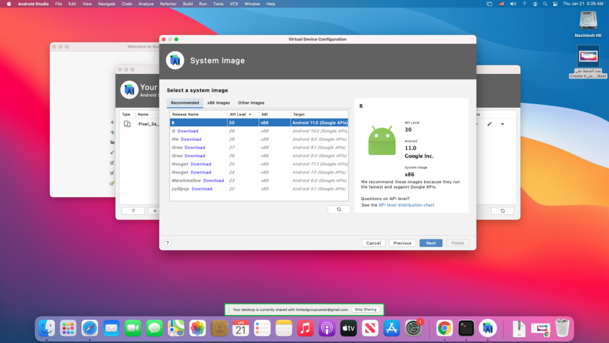Viewport: 609px width, 343px height.
Task: Click the edit pencil icon in the AVD Manager window
Action: (x=489, y=124)
